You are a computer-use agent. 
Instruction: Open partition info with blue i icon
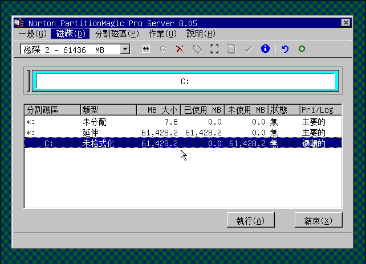pos(265,49)
